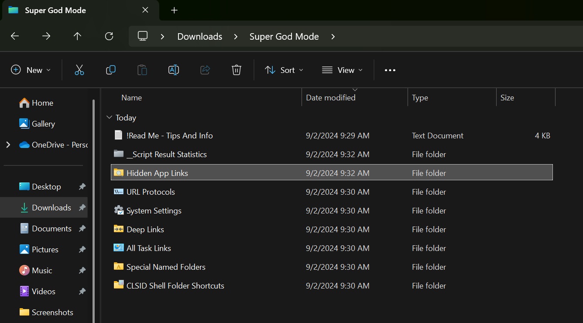Click the Rename icon in toolbar
Screen dimensions: 583x323
pyautogui.click(x=174, y=70)
